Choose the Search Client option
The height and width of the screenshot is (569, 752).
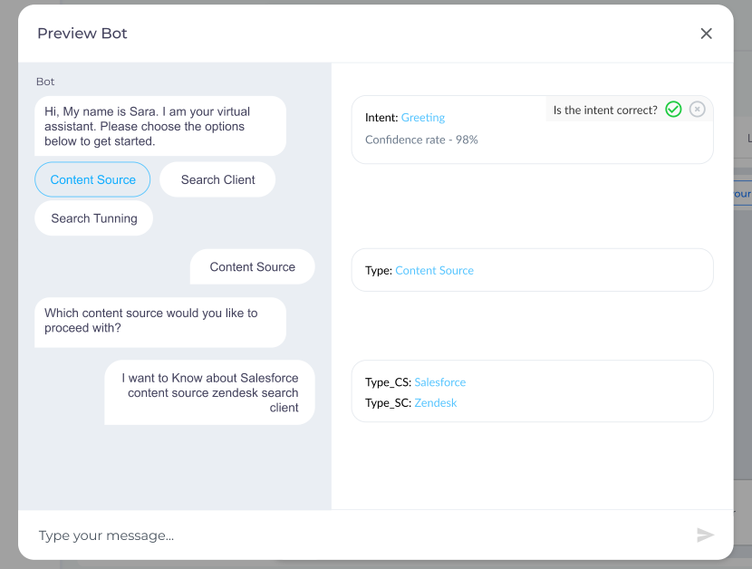tap(217, 179)
